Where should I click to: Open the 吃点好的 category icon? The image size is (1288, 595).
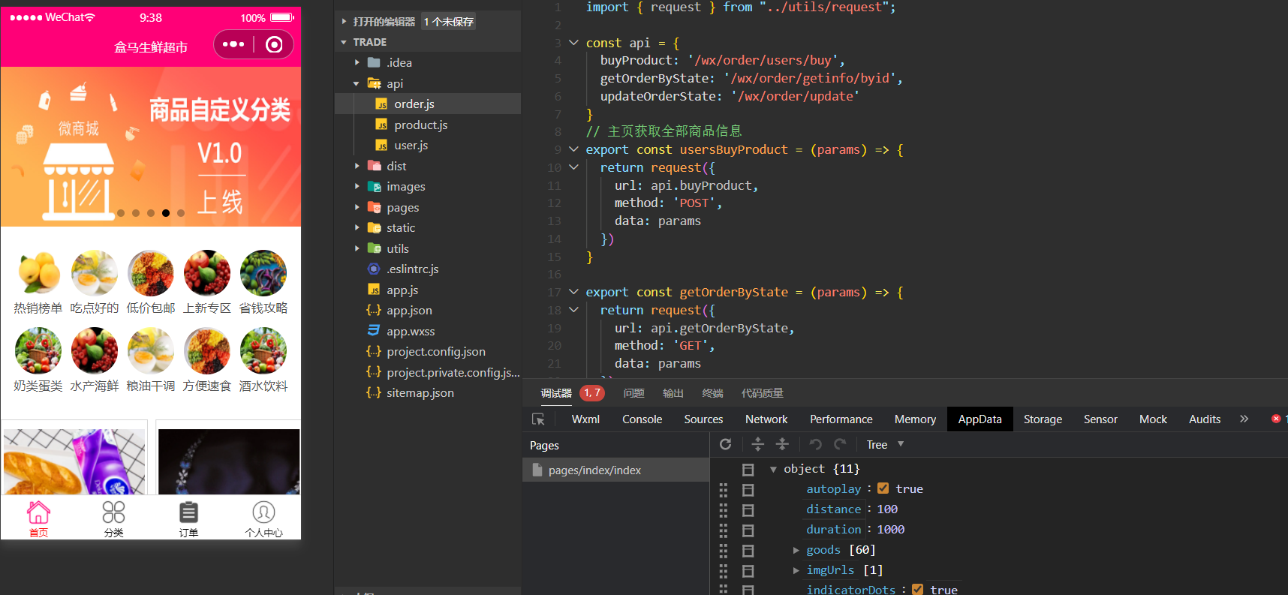(95, 273)
